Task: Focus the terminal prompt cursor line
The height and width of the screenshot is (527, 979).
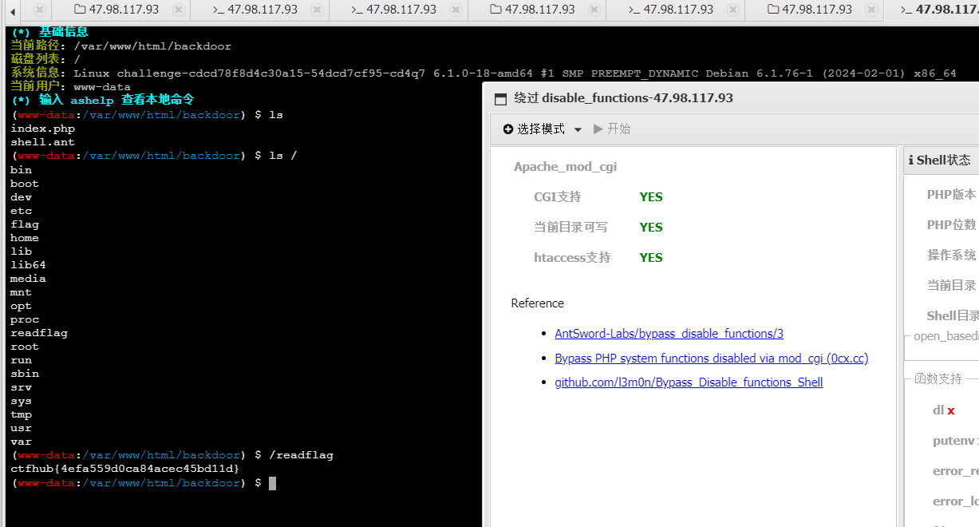Action: coord(272,483)
